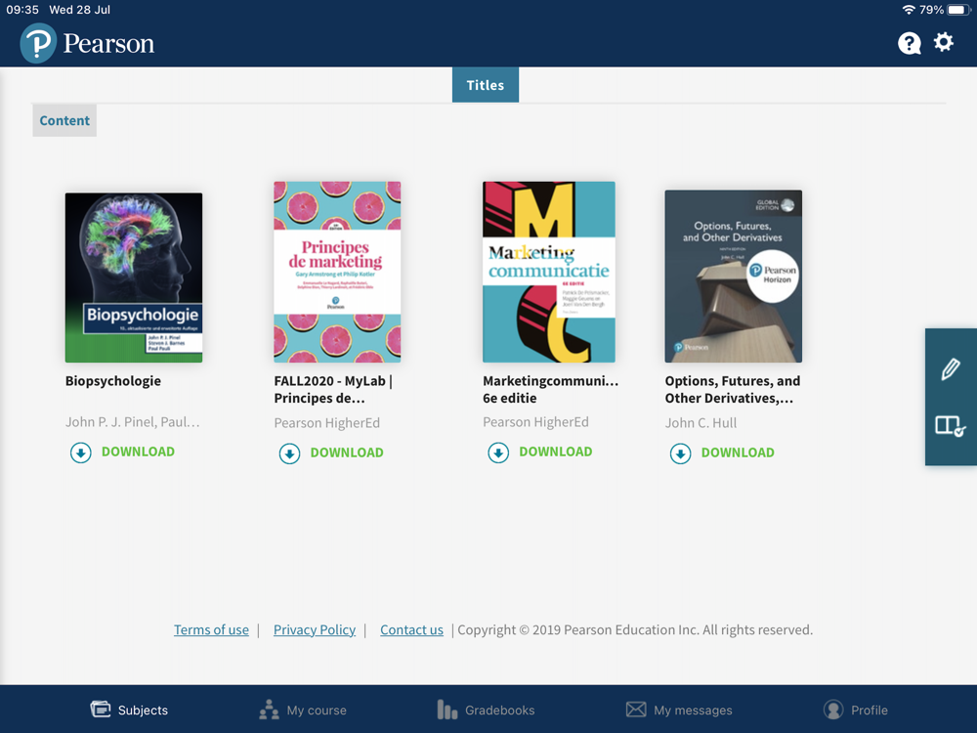Viewport: 977px width, 733px height.
Task: Download Marketingcommunicatie 6e editie
Action: tap(555, 452)
